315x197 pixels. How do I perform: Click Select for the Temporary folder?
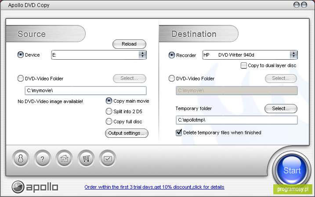[281, 108]
